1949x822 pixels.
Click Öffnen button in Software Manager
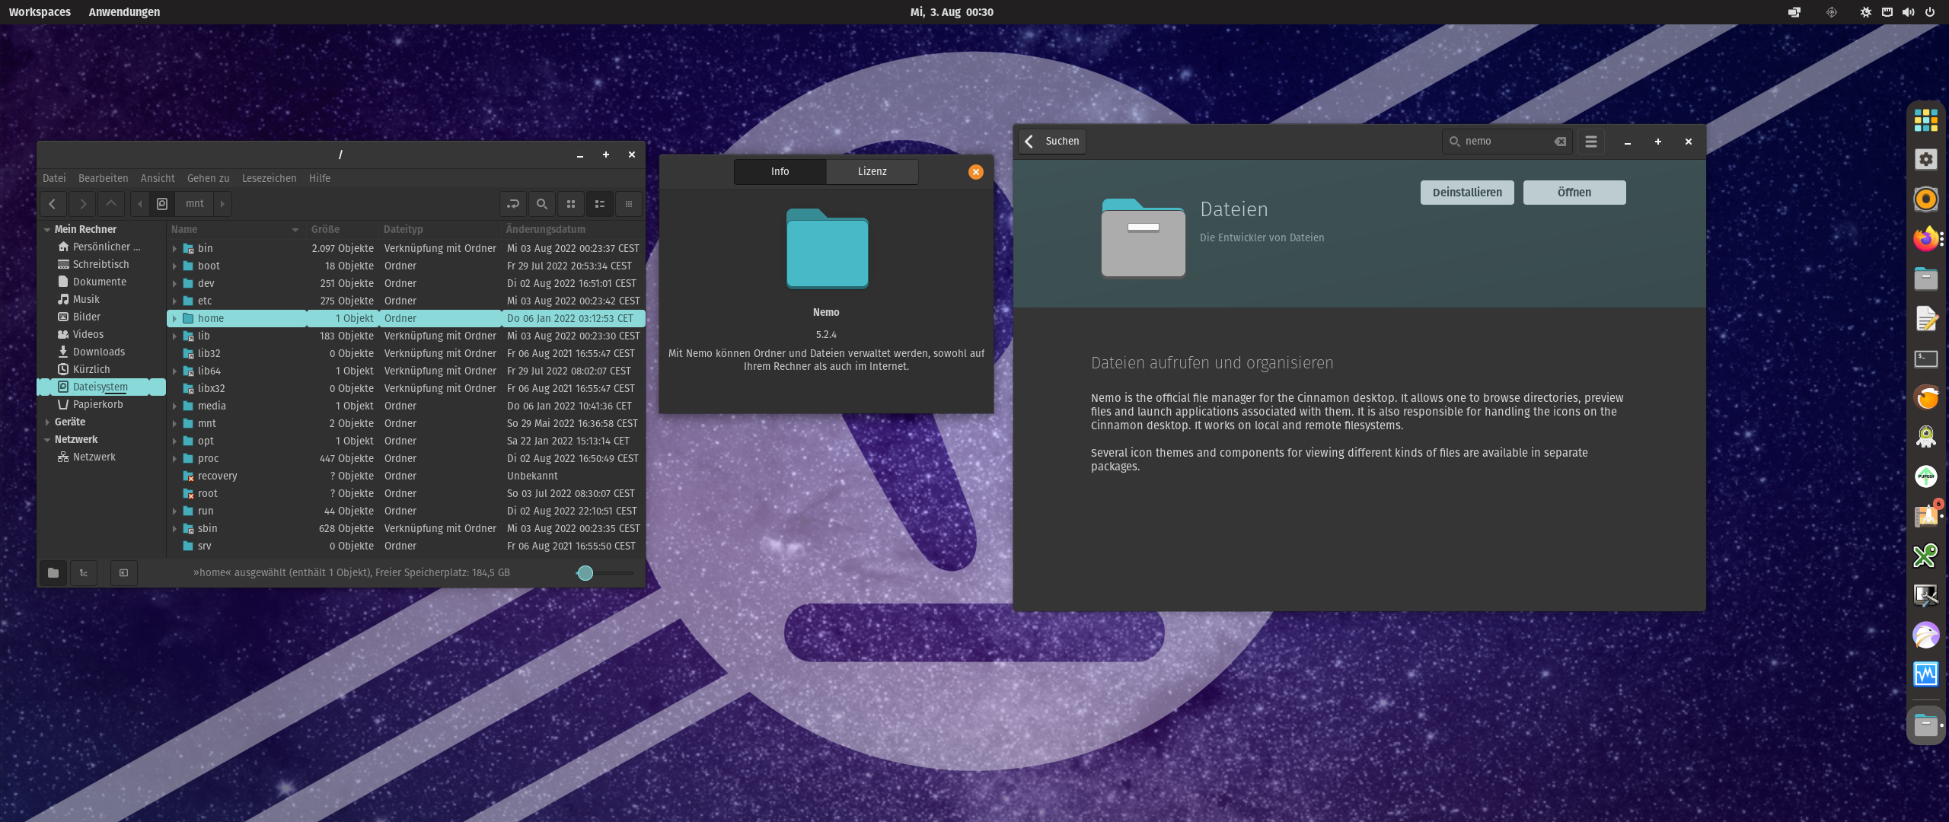[1572, 193]
